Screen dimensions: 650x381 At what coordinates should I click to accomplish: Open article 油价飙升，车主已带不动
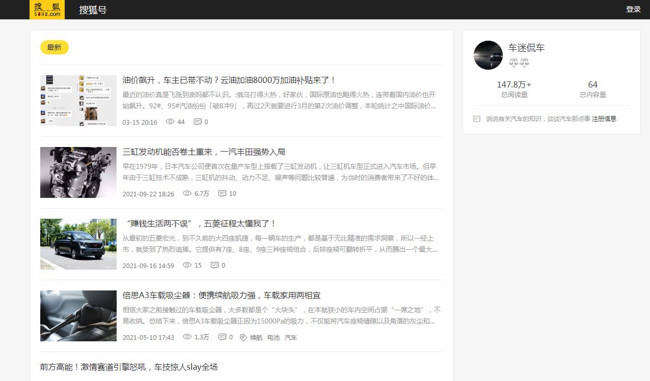(229, 80)
